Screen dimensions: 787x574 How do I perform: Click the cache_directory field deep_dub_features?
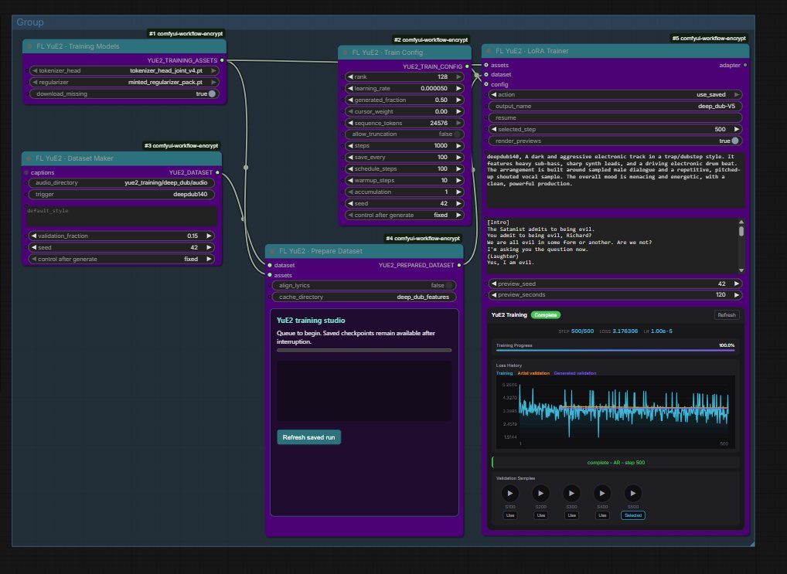pos(364,297)
